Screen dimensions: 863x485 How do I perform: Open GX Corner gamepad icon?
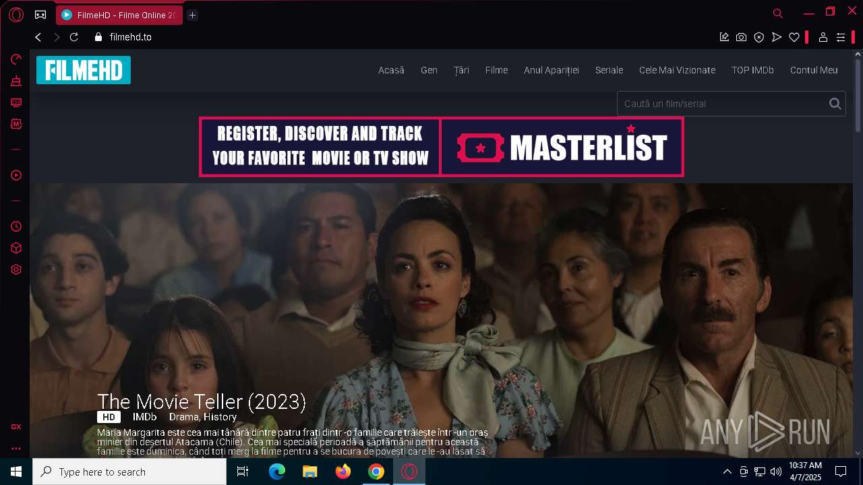click(x=40, y=15)
